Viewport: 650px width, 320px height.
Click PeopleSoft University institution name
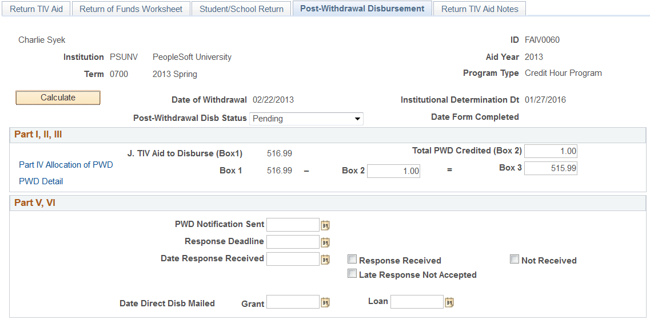pos(192,57)
